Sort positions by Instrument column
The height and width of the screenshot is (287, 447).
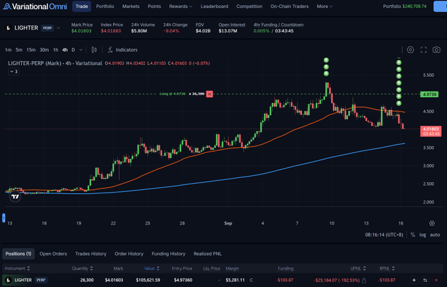point(17,269)
